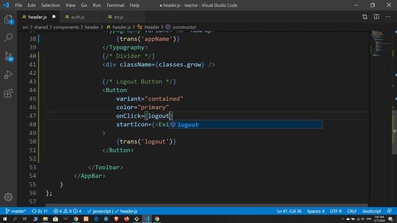Open the Windows notification center
397x223 pixels.
[x=390, y=219]
